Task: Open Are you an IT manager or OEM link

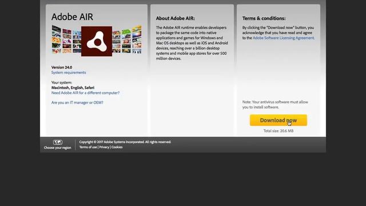Action: pyautogui.click(x=77, y=102)
